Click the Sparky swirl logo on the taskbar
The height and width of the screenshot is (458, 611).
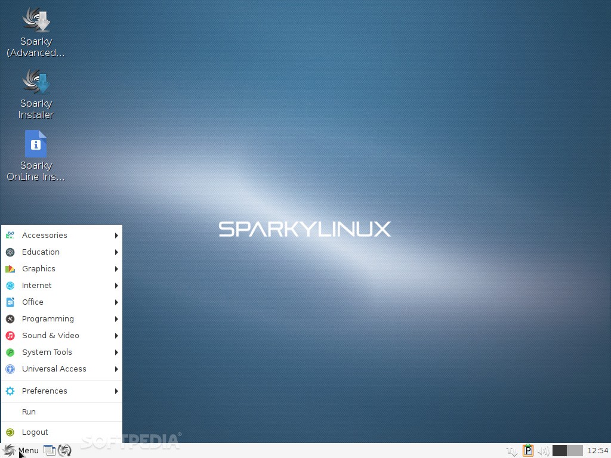pos(8,450)
